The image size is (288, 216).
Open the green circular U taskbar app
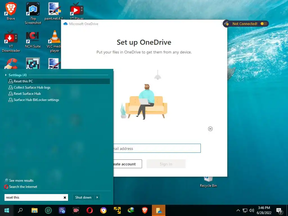(x=48, y=210)
